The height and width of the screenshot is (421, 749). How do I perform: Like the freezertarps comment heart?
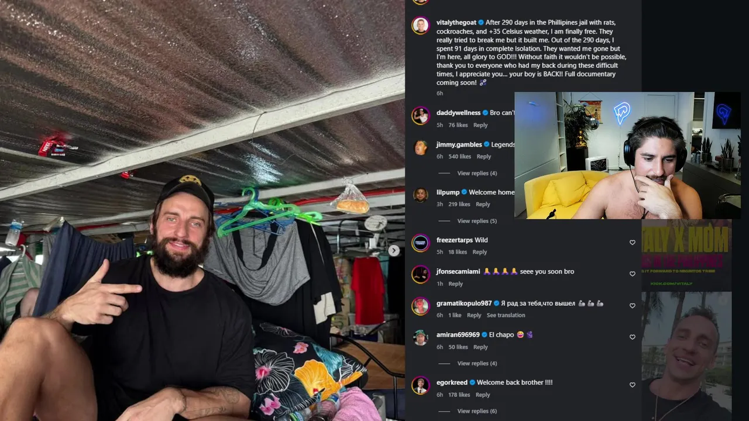coord(632,242)
